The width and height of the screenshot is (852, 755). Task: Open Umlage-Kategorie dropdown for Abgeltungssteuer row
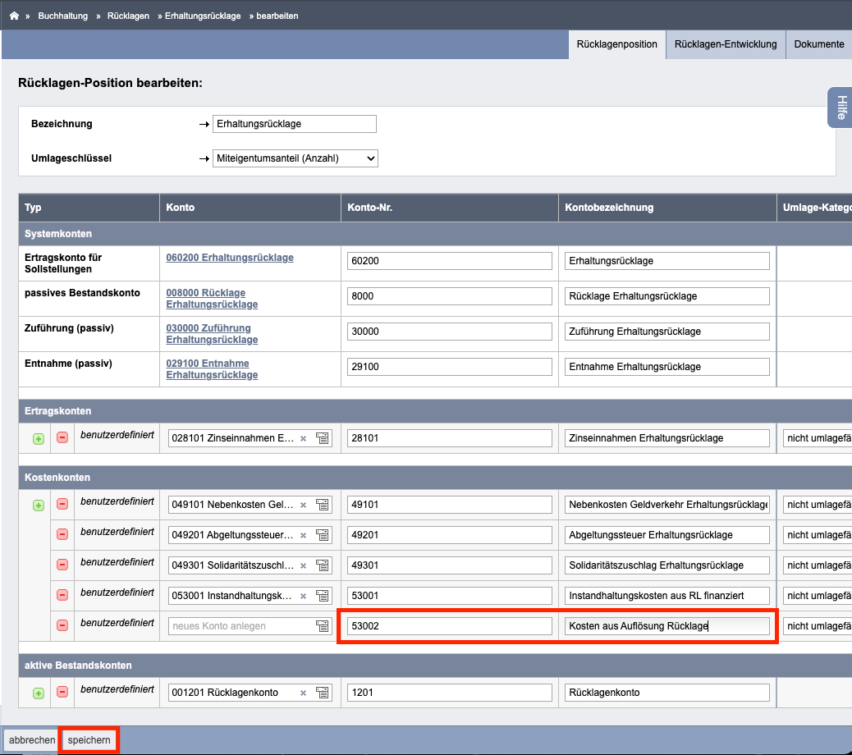818,535
